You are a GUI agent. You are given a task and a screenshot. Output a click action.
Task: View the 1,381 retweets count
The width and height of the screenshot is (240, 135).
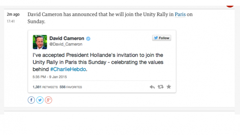45,87
